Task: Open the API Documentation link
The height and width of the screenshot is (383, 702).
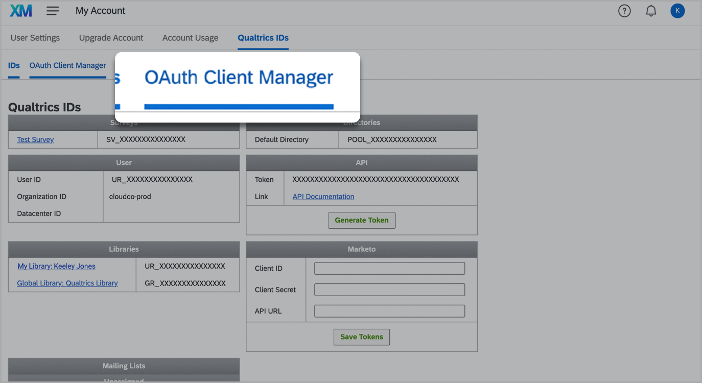Action: [x=323, y=197]
